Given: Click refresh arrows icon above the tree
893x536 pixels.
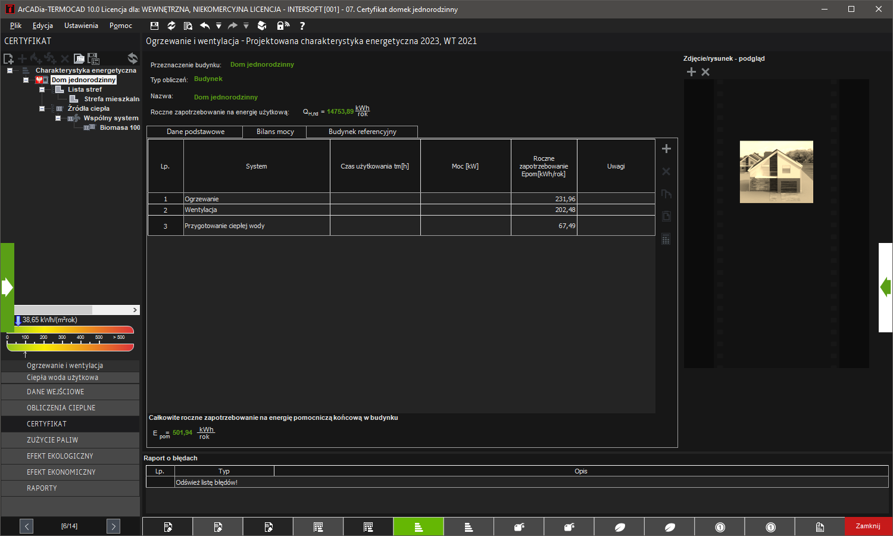Looking at the screenshot, I should click(x=133, y=58).
